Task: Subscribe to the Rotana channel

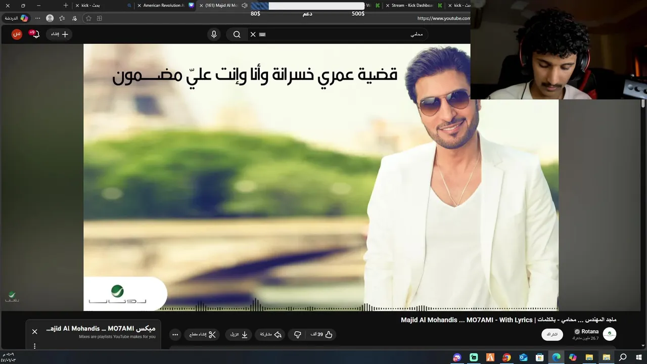Action: click(552, 334)
